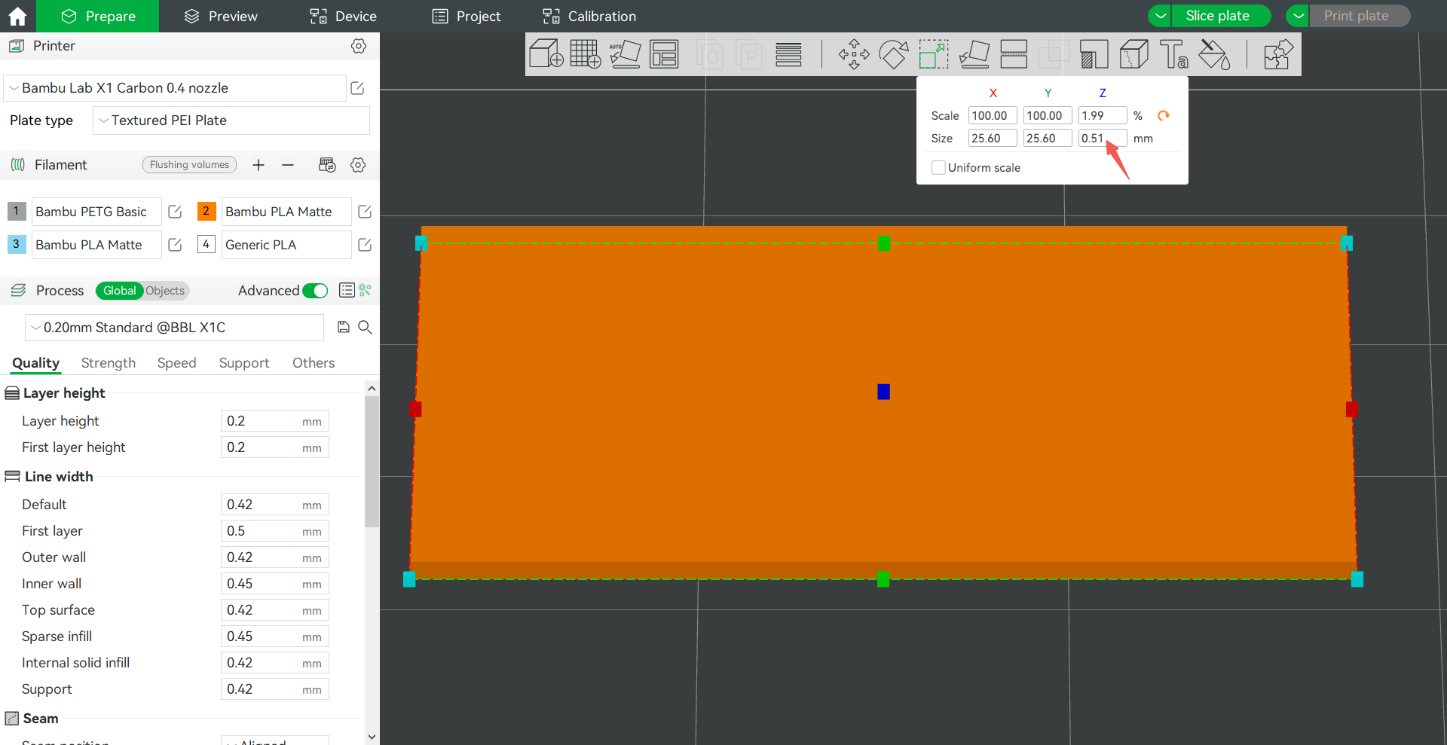The height and width of the screenshot is (745, 1447).
Task: Select the Add cube primitive tool
Action: tap(546, 54)
